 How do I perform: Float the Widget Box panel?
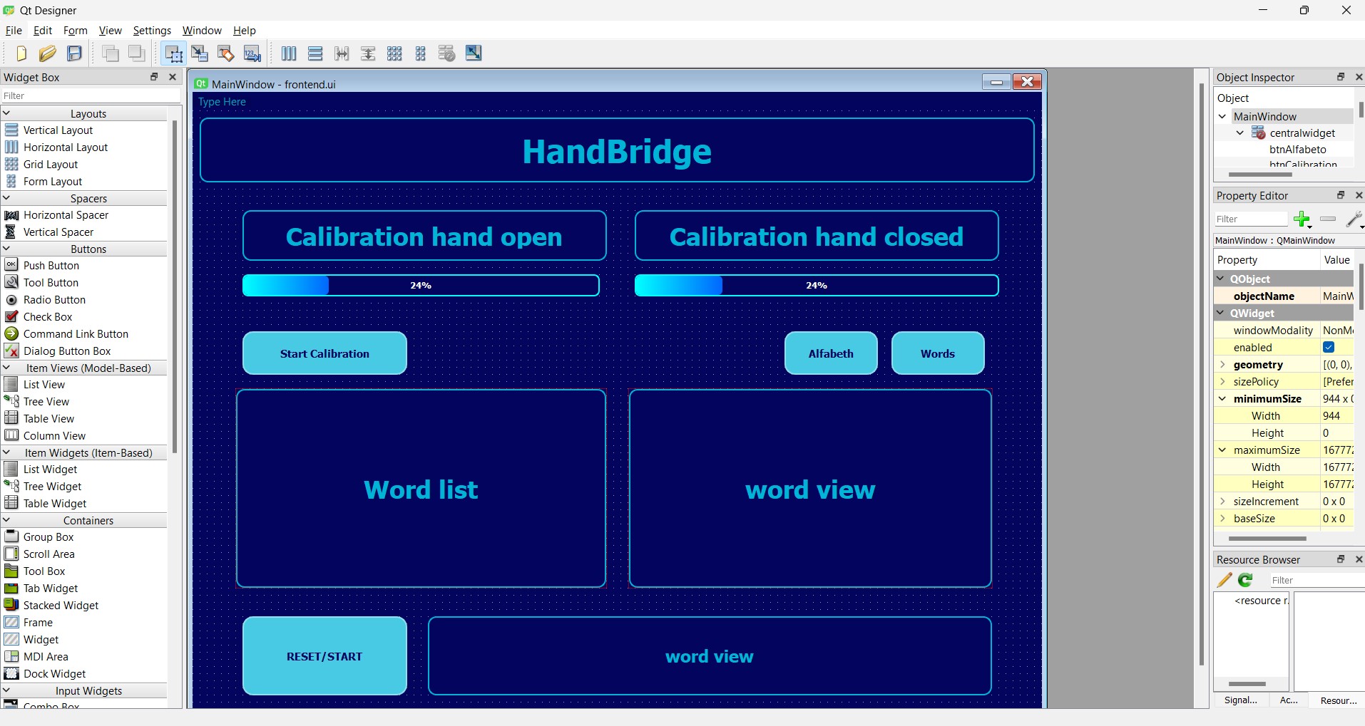tap(154, 77)
